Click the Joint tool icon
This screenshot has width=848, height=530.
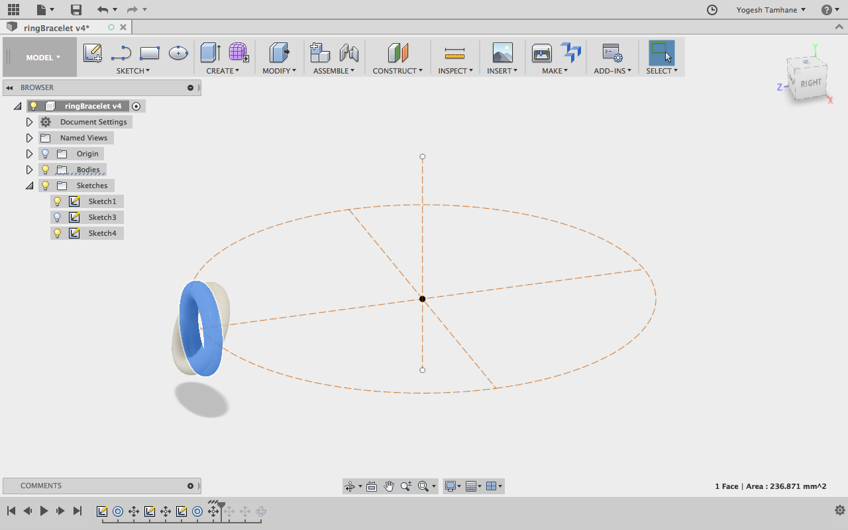click(349, 53)
